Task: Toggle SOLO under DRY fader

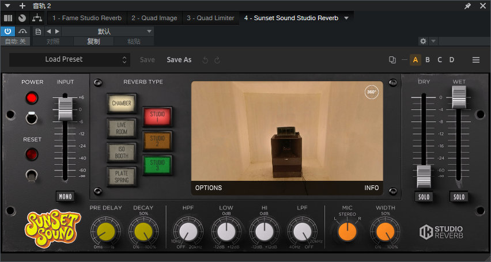Action: pyautogui.click(x=424, y=197)
